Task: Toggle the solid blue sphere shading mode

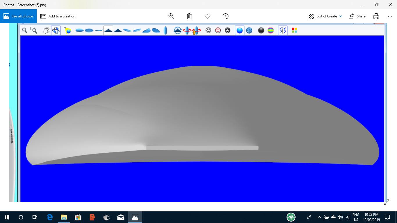Action: (x=239, y=30)
